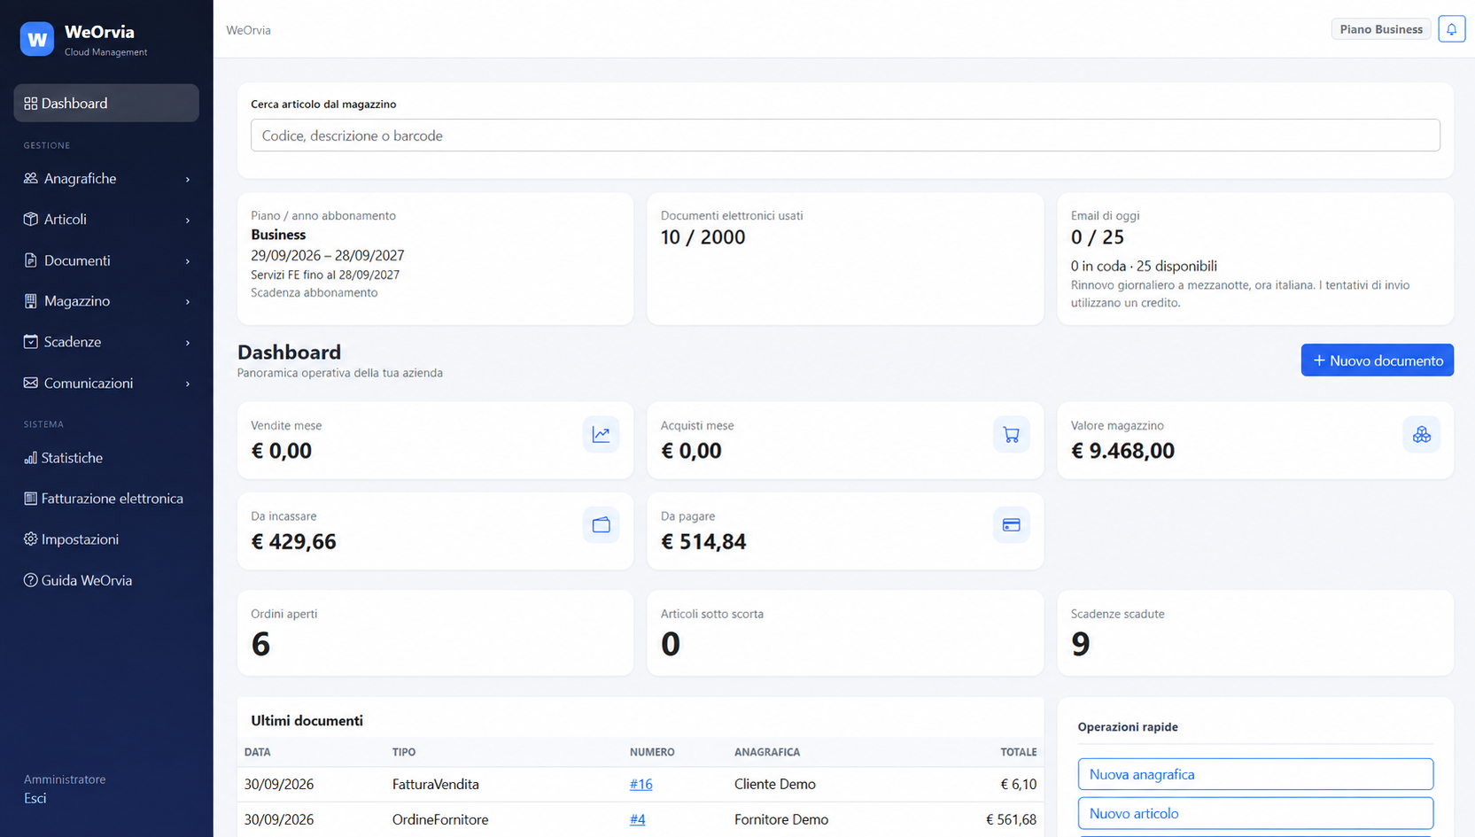Image resolution: width=1475 pixels, height=837 pixels.
Task: Open Statistiche from the sidebar
Action: (x=106, y=458)
